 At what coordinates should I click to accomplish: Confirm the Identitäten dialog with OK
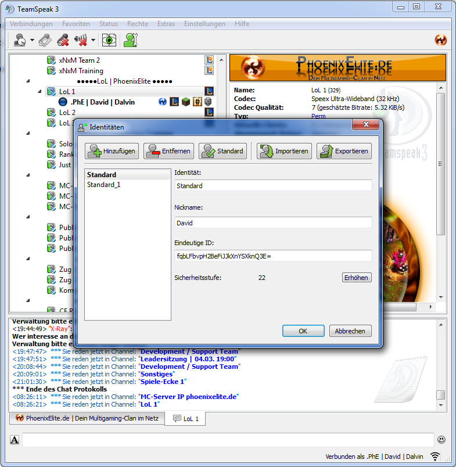click(x=303, y=331)
